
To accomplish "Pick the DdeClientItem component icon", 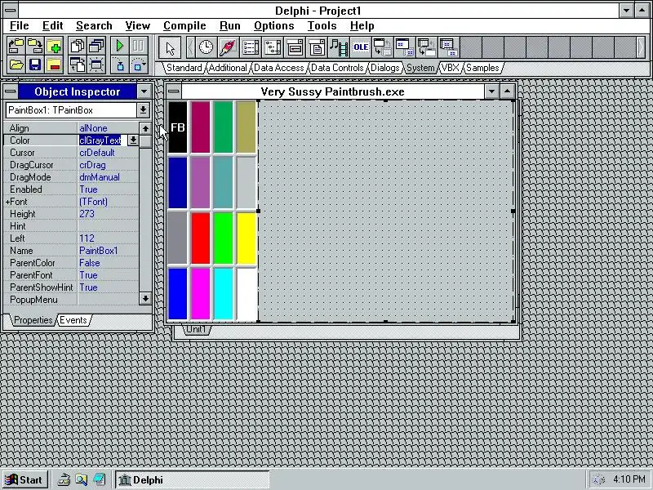I will (405, 47).
